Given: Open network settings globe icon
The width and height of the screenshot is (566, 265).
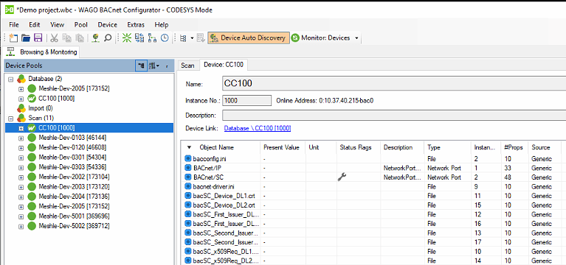Looking at the screenshot, I should pyautogui.click(x=96, y=38).
